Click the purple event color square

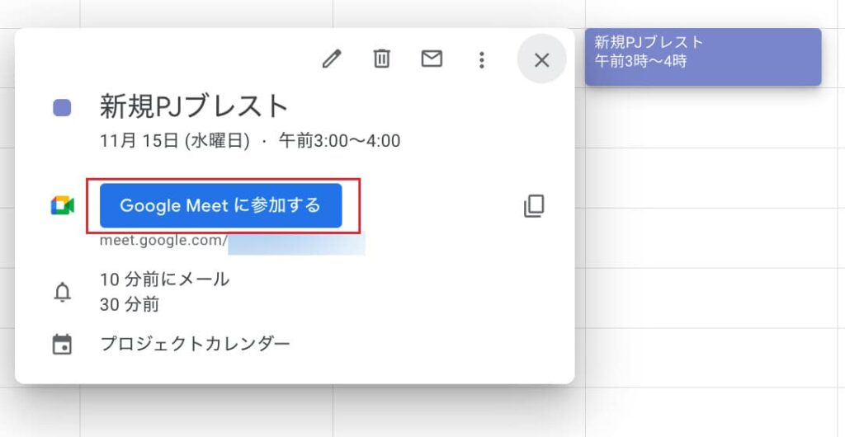(x=62, y=107)
